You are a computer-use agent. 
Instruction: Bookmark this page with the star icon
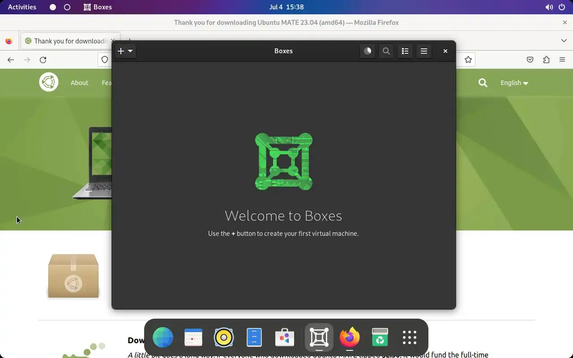[x=468, y=60]
